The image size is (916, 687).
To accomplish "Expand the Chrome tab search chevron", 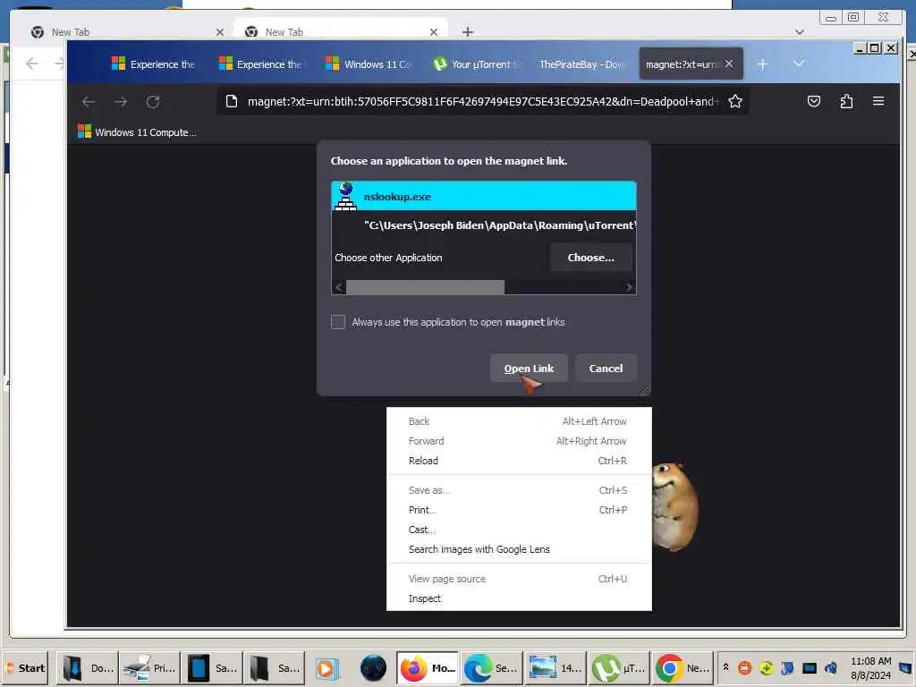I will tap(799, 32).
